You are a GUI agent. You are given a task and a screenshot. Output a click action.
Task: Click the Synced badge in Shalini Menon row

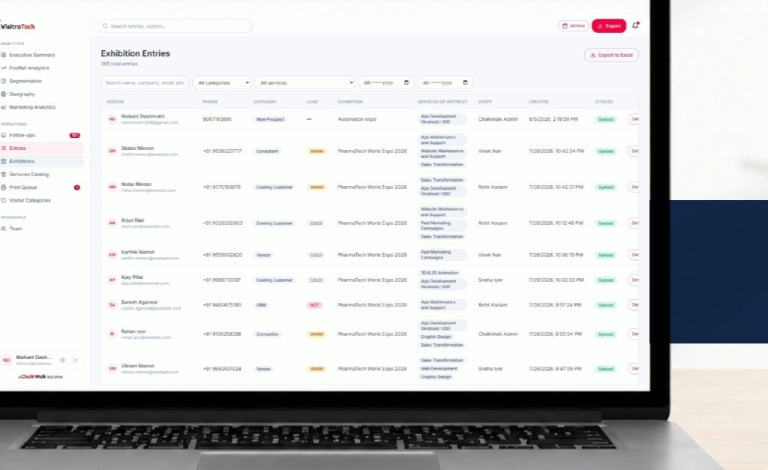[x=606, y=151]
